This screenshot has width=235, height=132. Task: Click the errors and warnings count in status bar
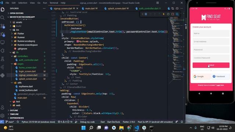(65, 122)
